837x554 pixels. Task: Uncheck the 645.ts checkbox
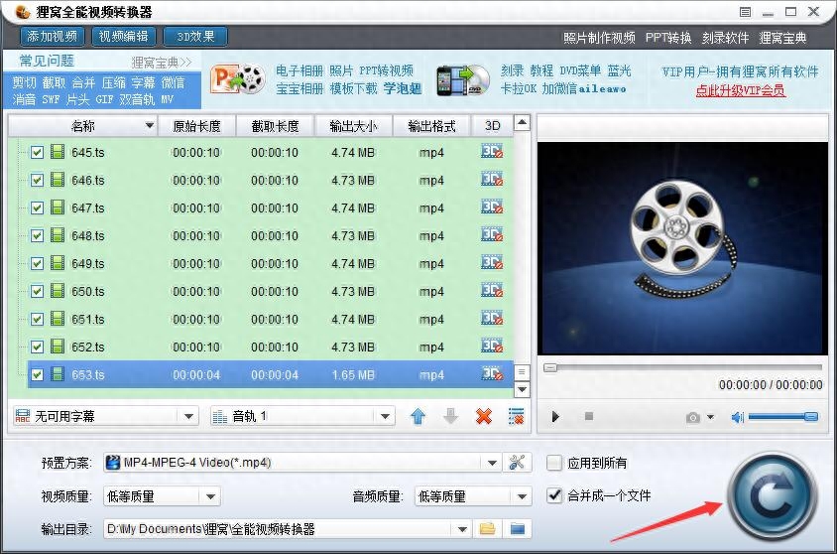tap(37, 152)
